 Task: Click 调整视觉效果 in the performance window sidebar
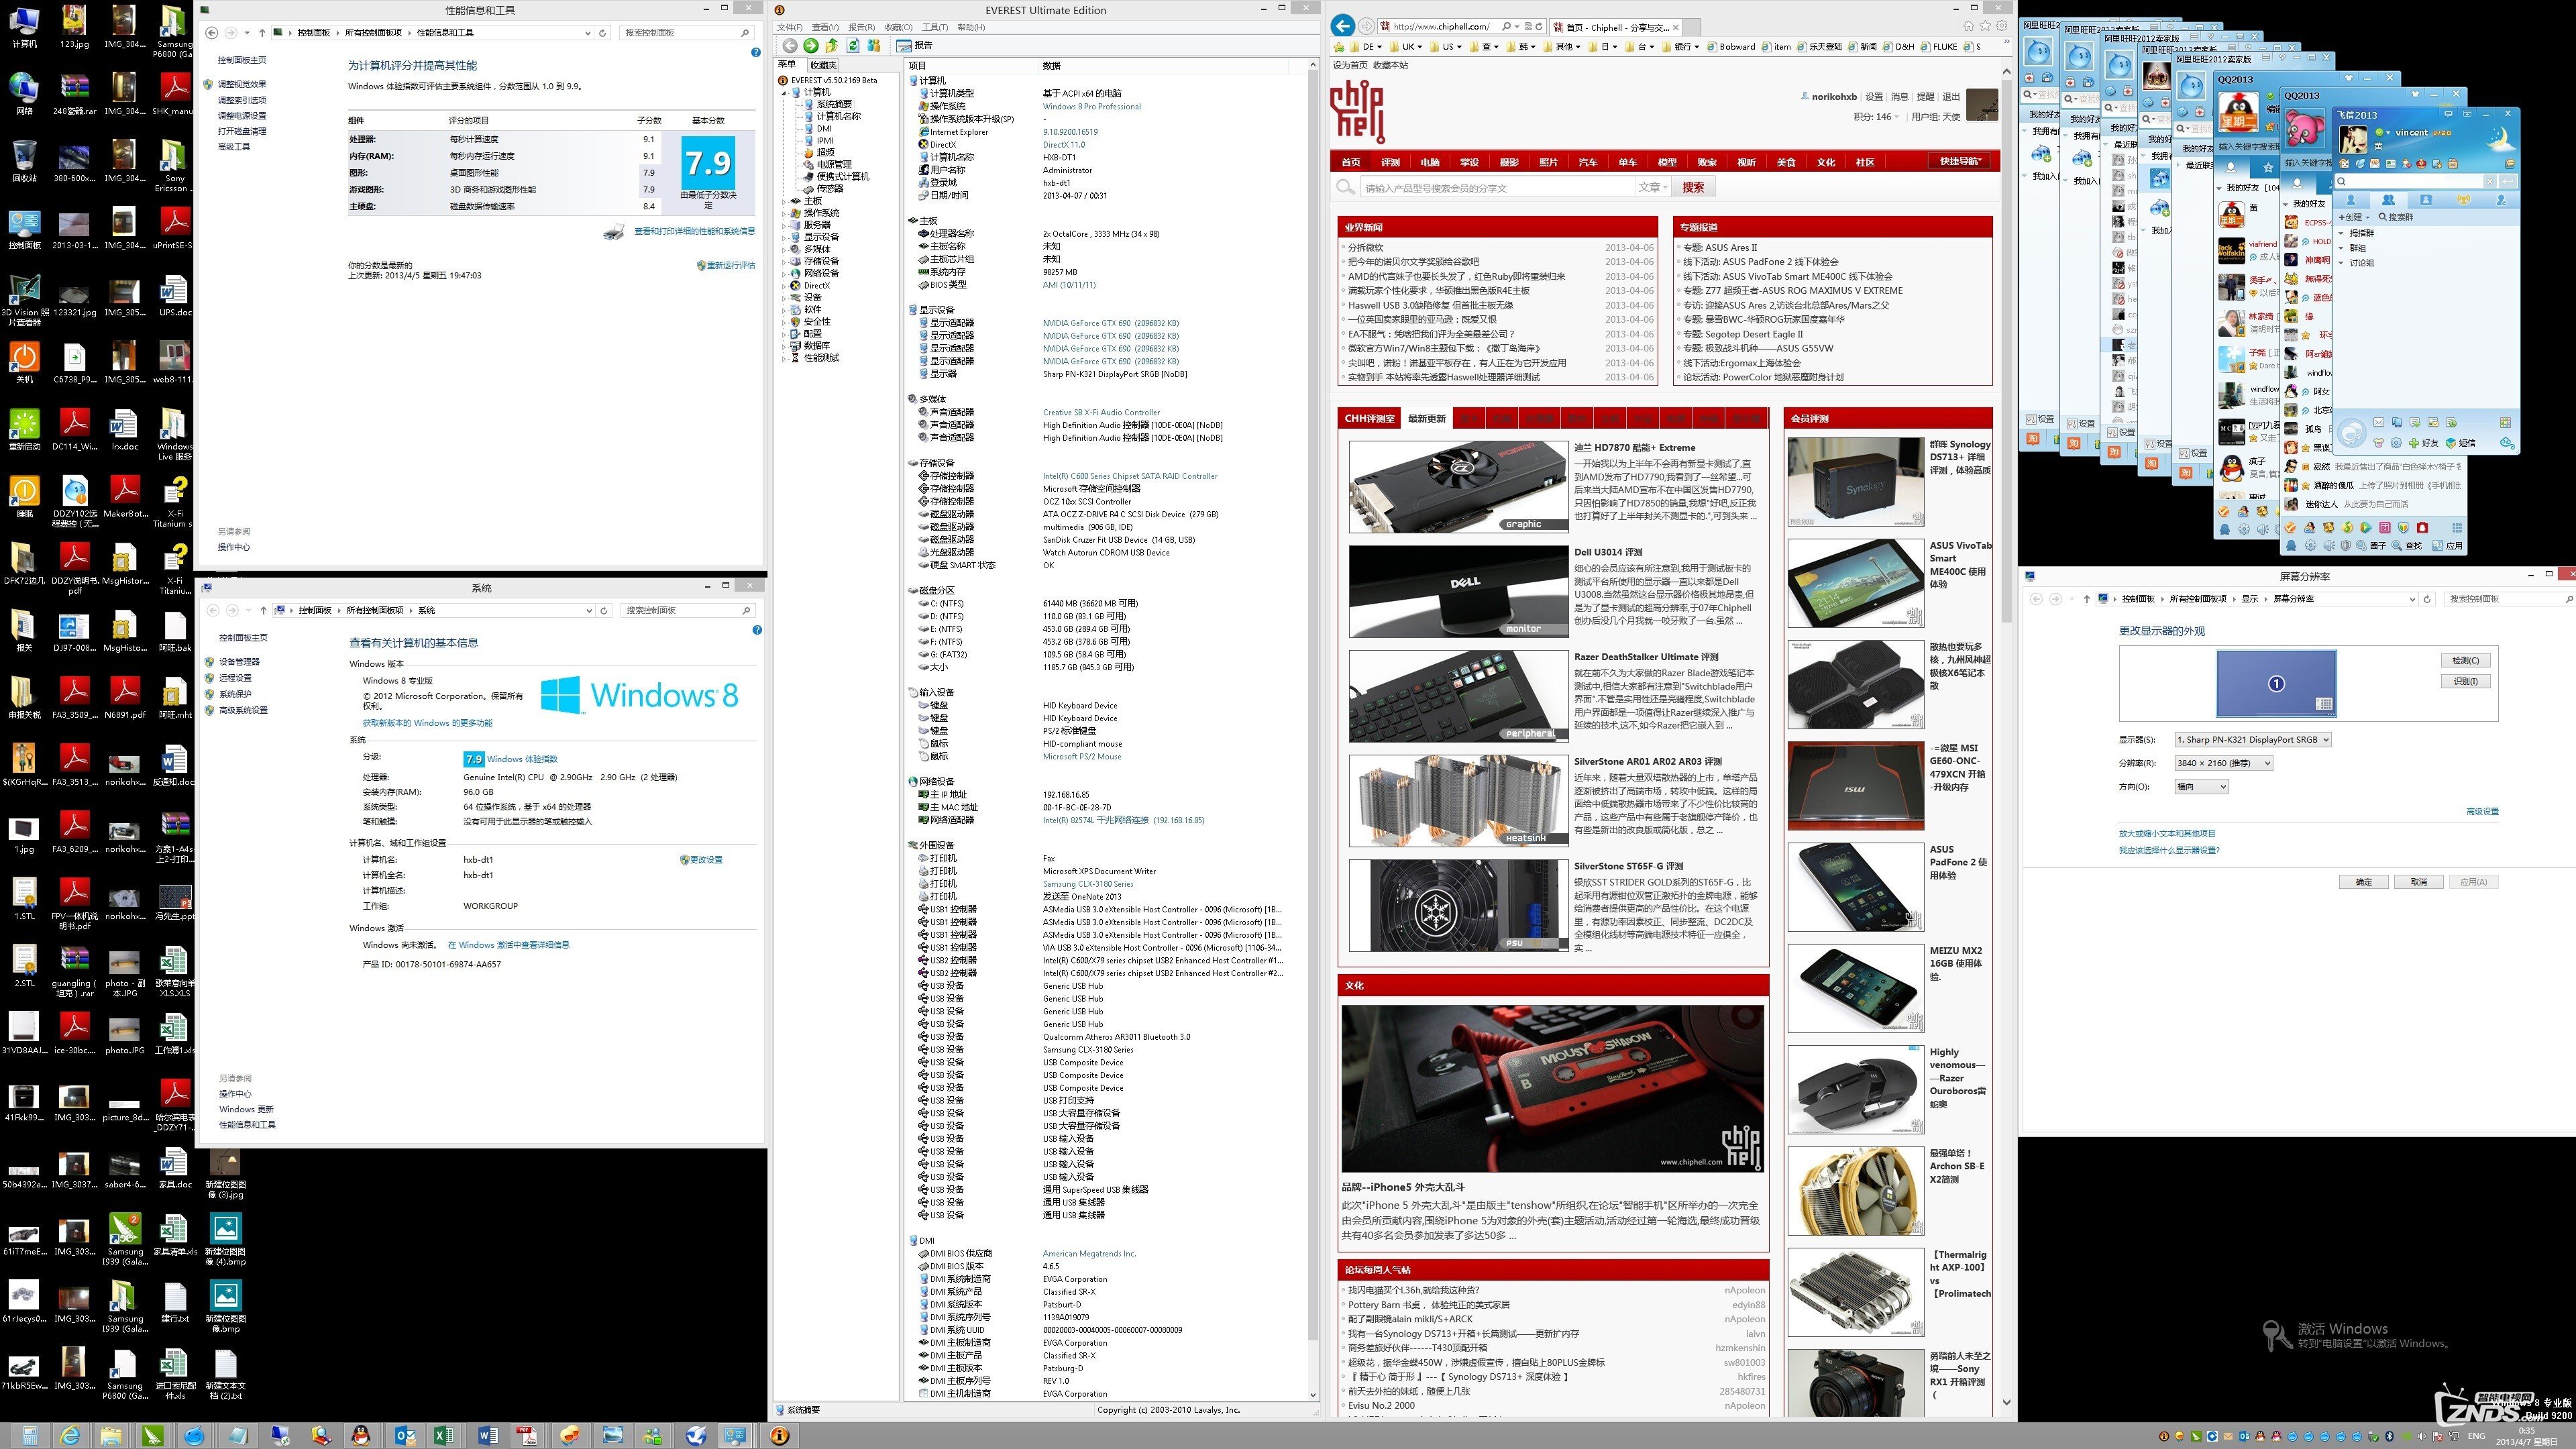point(242,84)
